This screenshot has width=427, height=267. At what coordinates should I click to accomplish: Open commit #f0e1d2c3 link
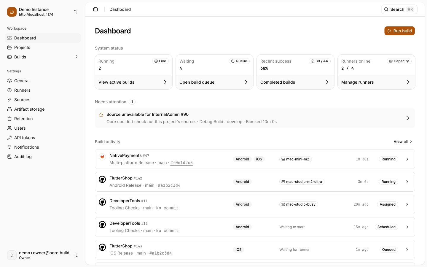click(181, 163)
